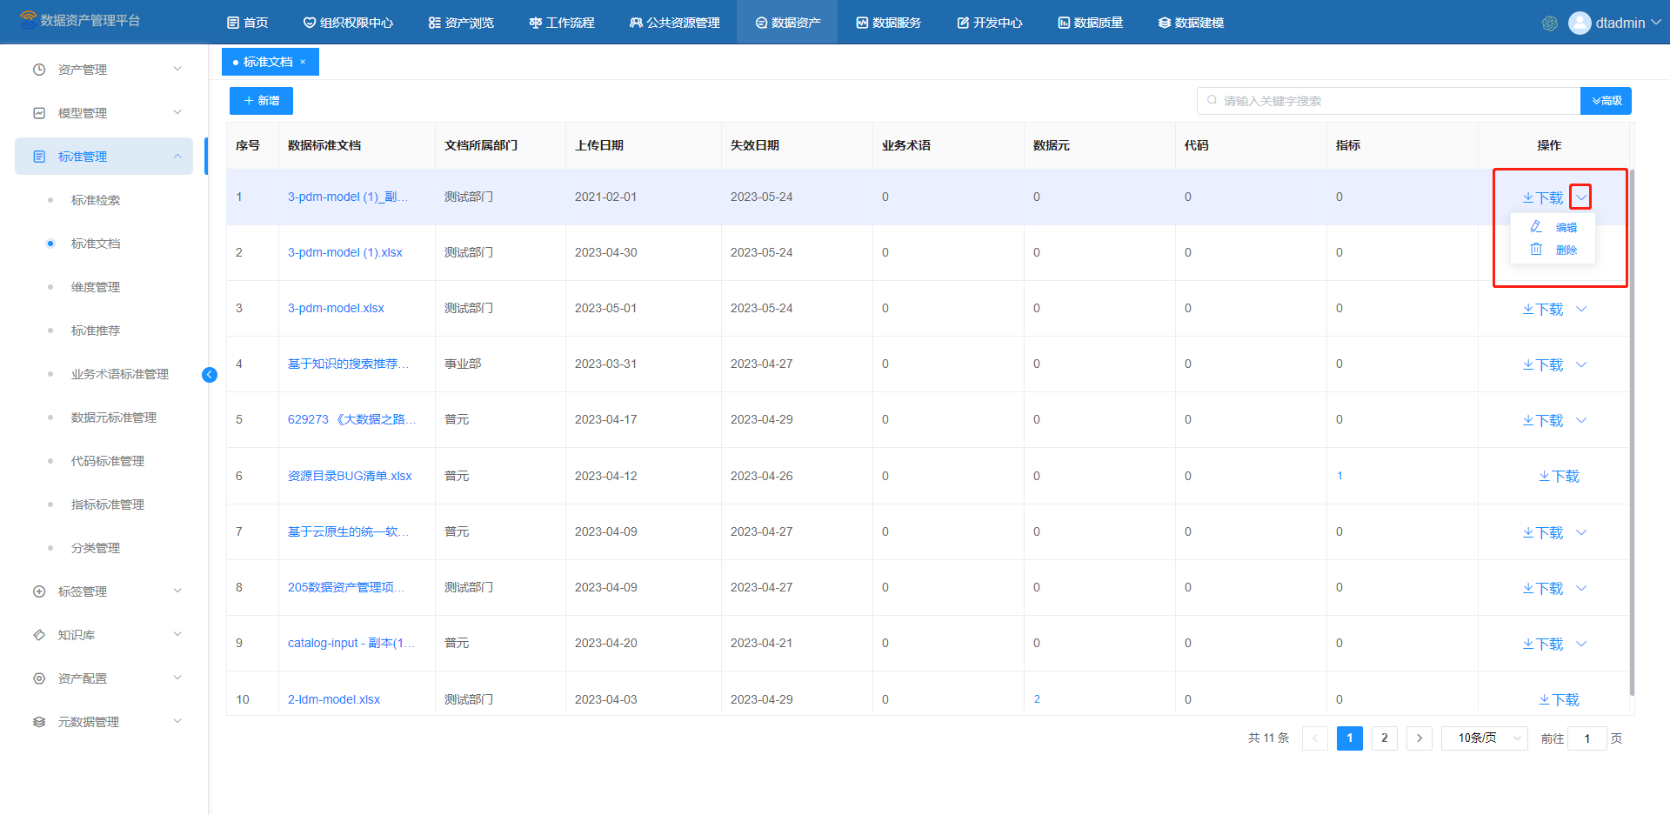Select 标准检索 in the sidebar

[x=96, y=200]
